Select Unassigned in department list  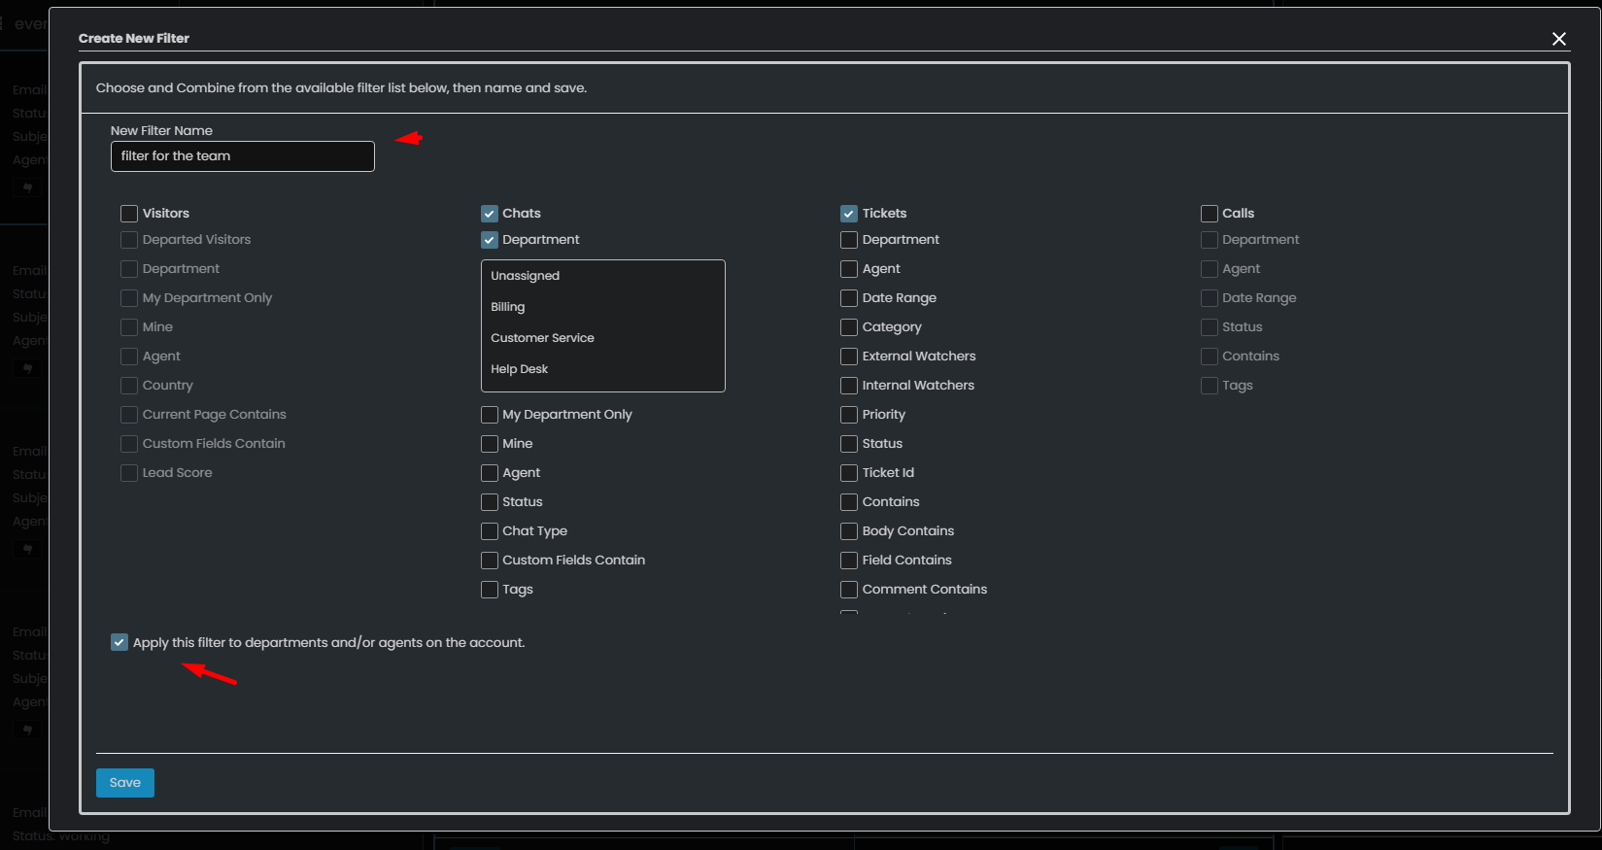click(x=526, y=276)
